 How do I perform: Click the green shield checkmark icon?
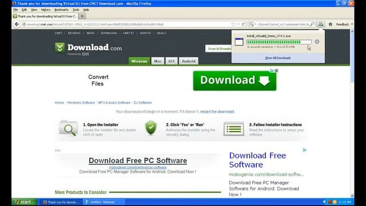coord(151,128)
